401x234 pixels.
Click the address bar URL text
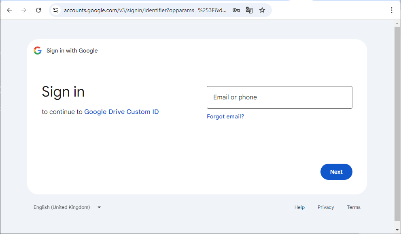(145, 10)
